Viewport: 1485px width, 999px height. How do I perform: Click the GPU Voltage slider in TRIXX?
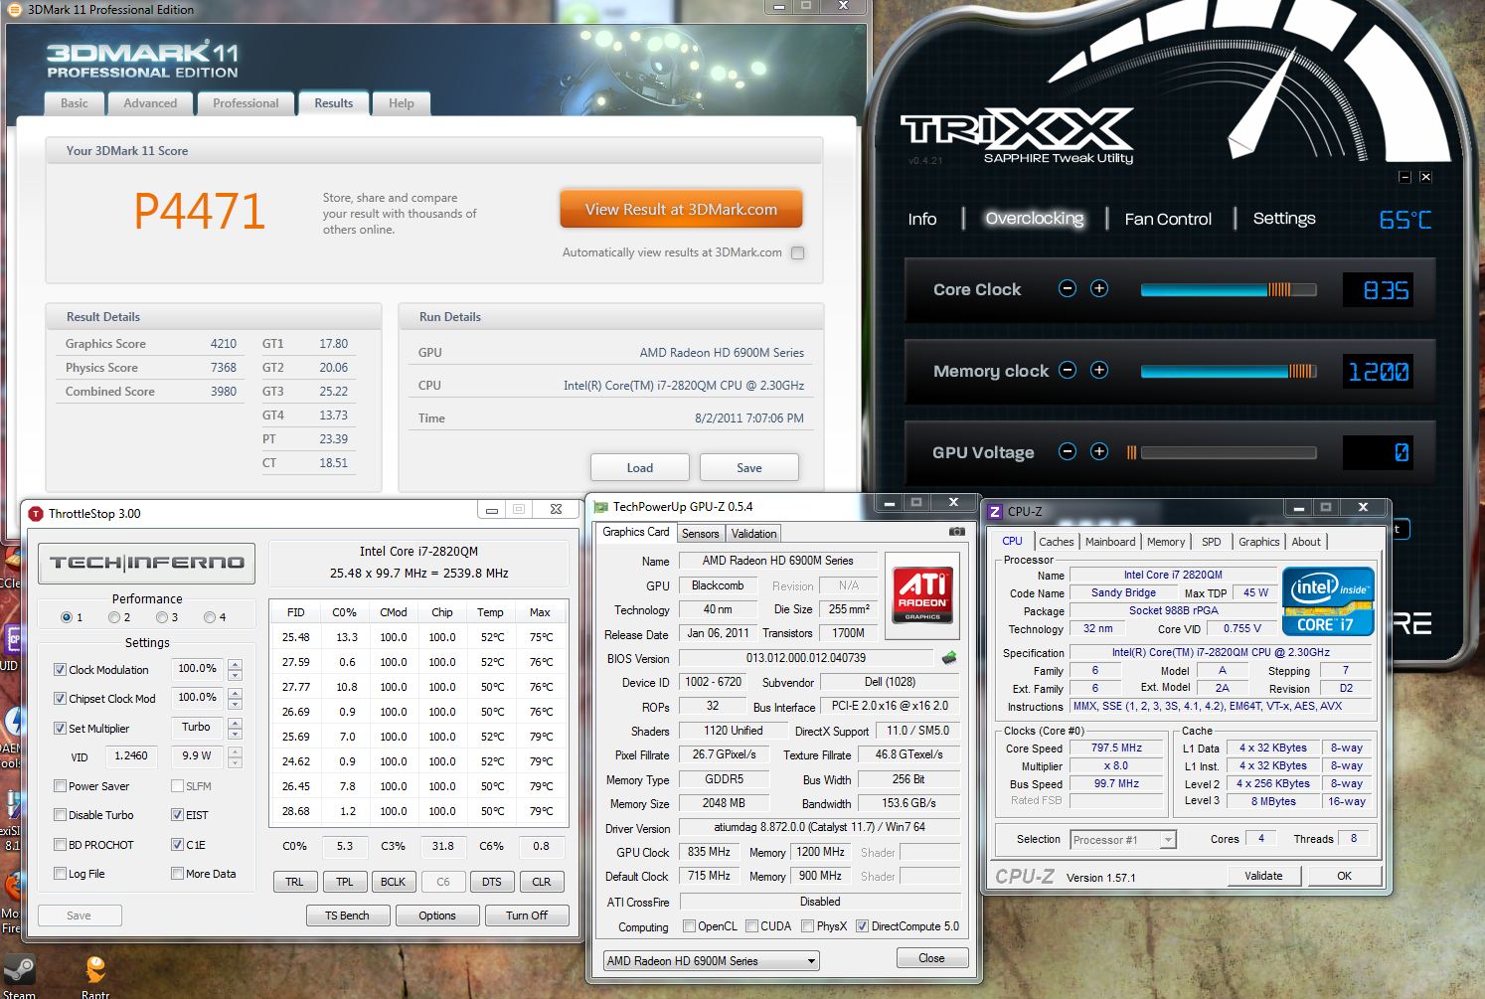click(x=1229, y=452)
